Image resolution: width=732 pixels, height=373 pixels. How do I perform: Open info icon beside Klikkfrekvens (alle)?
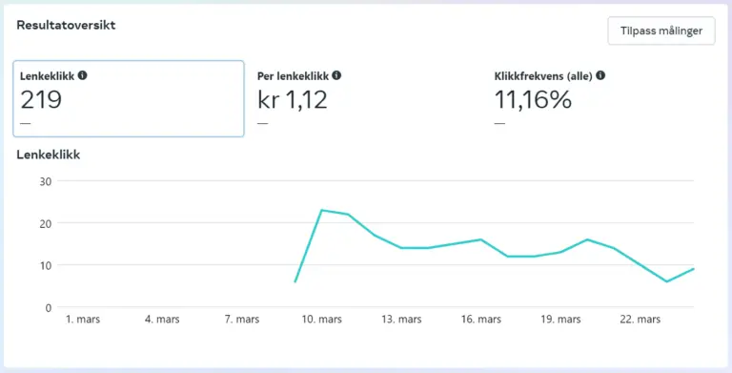tap(600, 75)
